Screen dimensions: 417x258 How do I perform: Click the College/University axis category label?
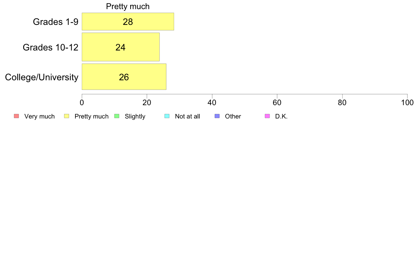pos(41,77)
